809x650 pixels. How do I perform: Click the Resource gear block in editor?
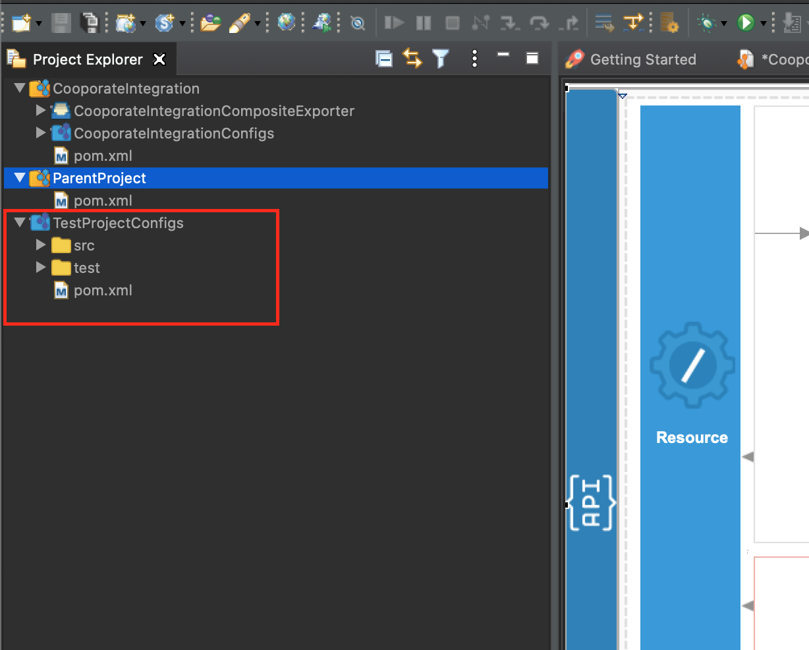click(690, 378)
